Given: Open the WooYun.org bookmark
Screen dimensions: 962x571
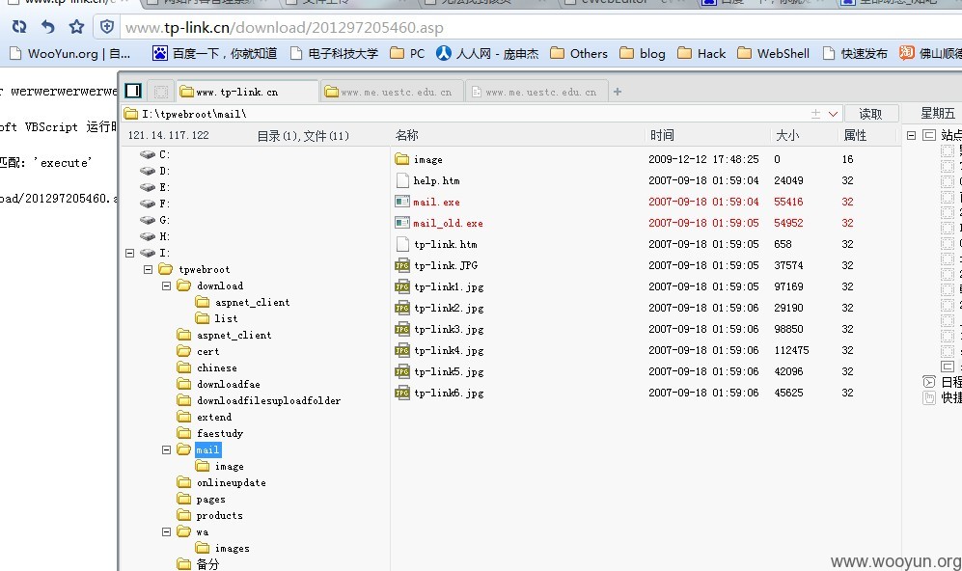Looking at the screenshot, I should coord(69,53).
